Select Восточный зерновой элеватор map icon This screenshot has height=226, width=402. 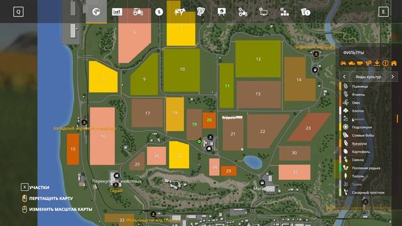365,202
